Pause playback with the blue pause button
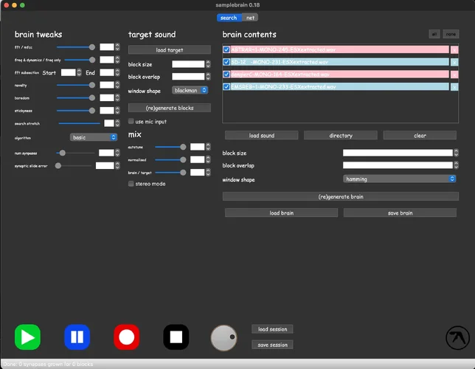 coord(77,337)
